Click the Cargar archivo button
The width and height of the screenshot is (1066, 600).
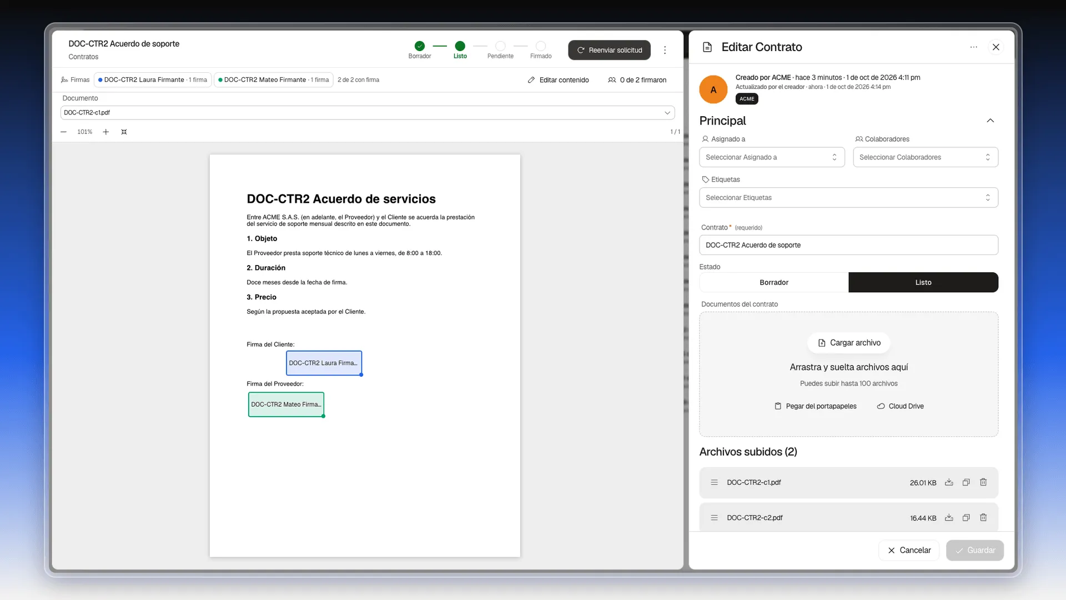(848, 343)
